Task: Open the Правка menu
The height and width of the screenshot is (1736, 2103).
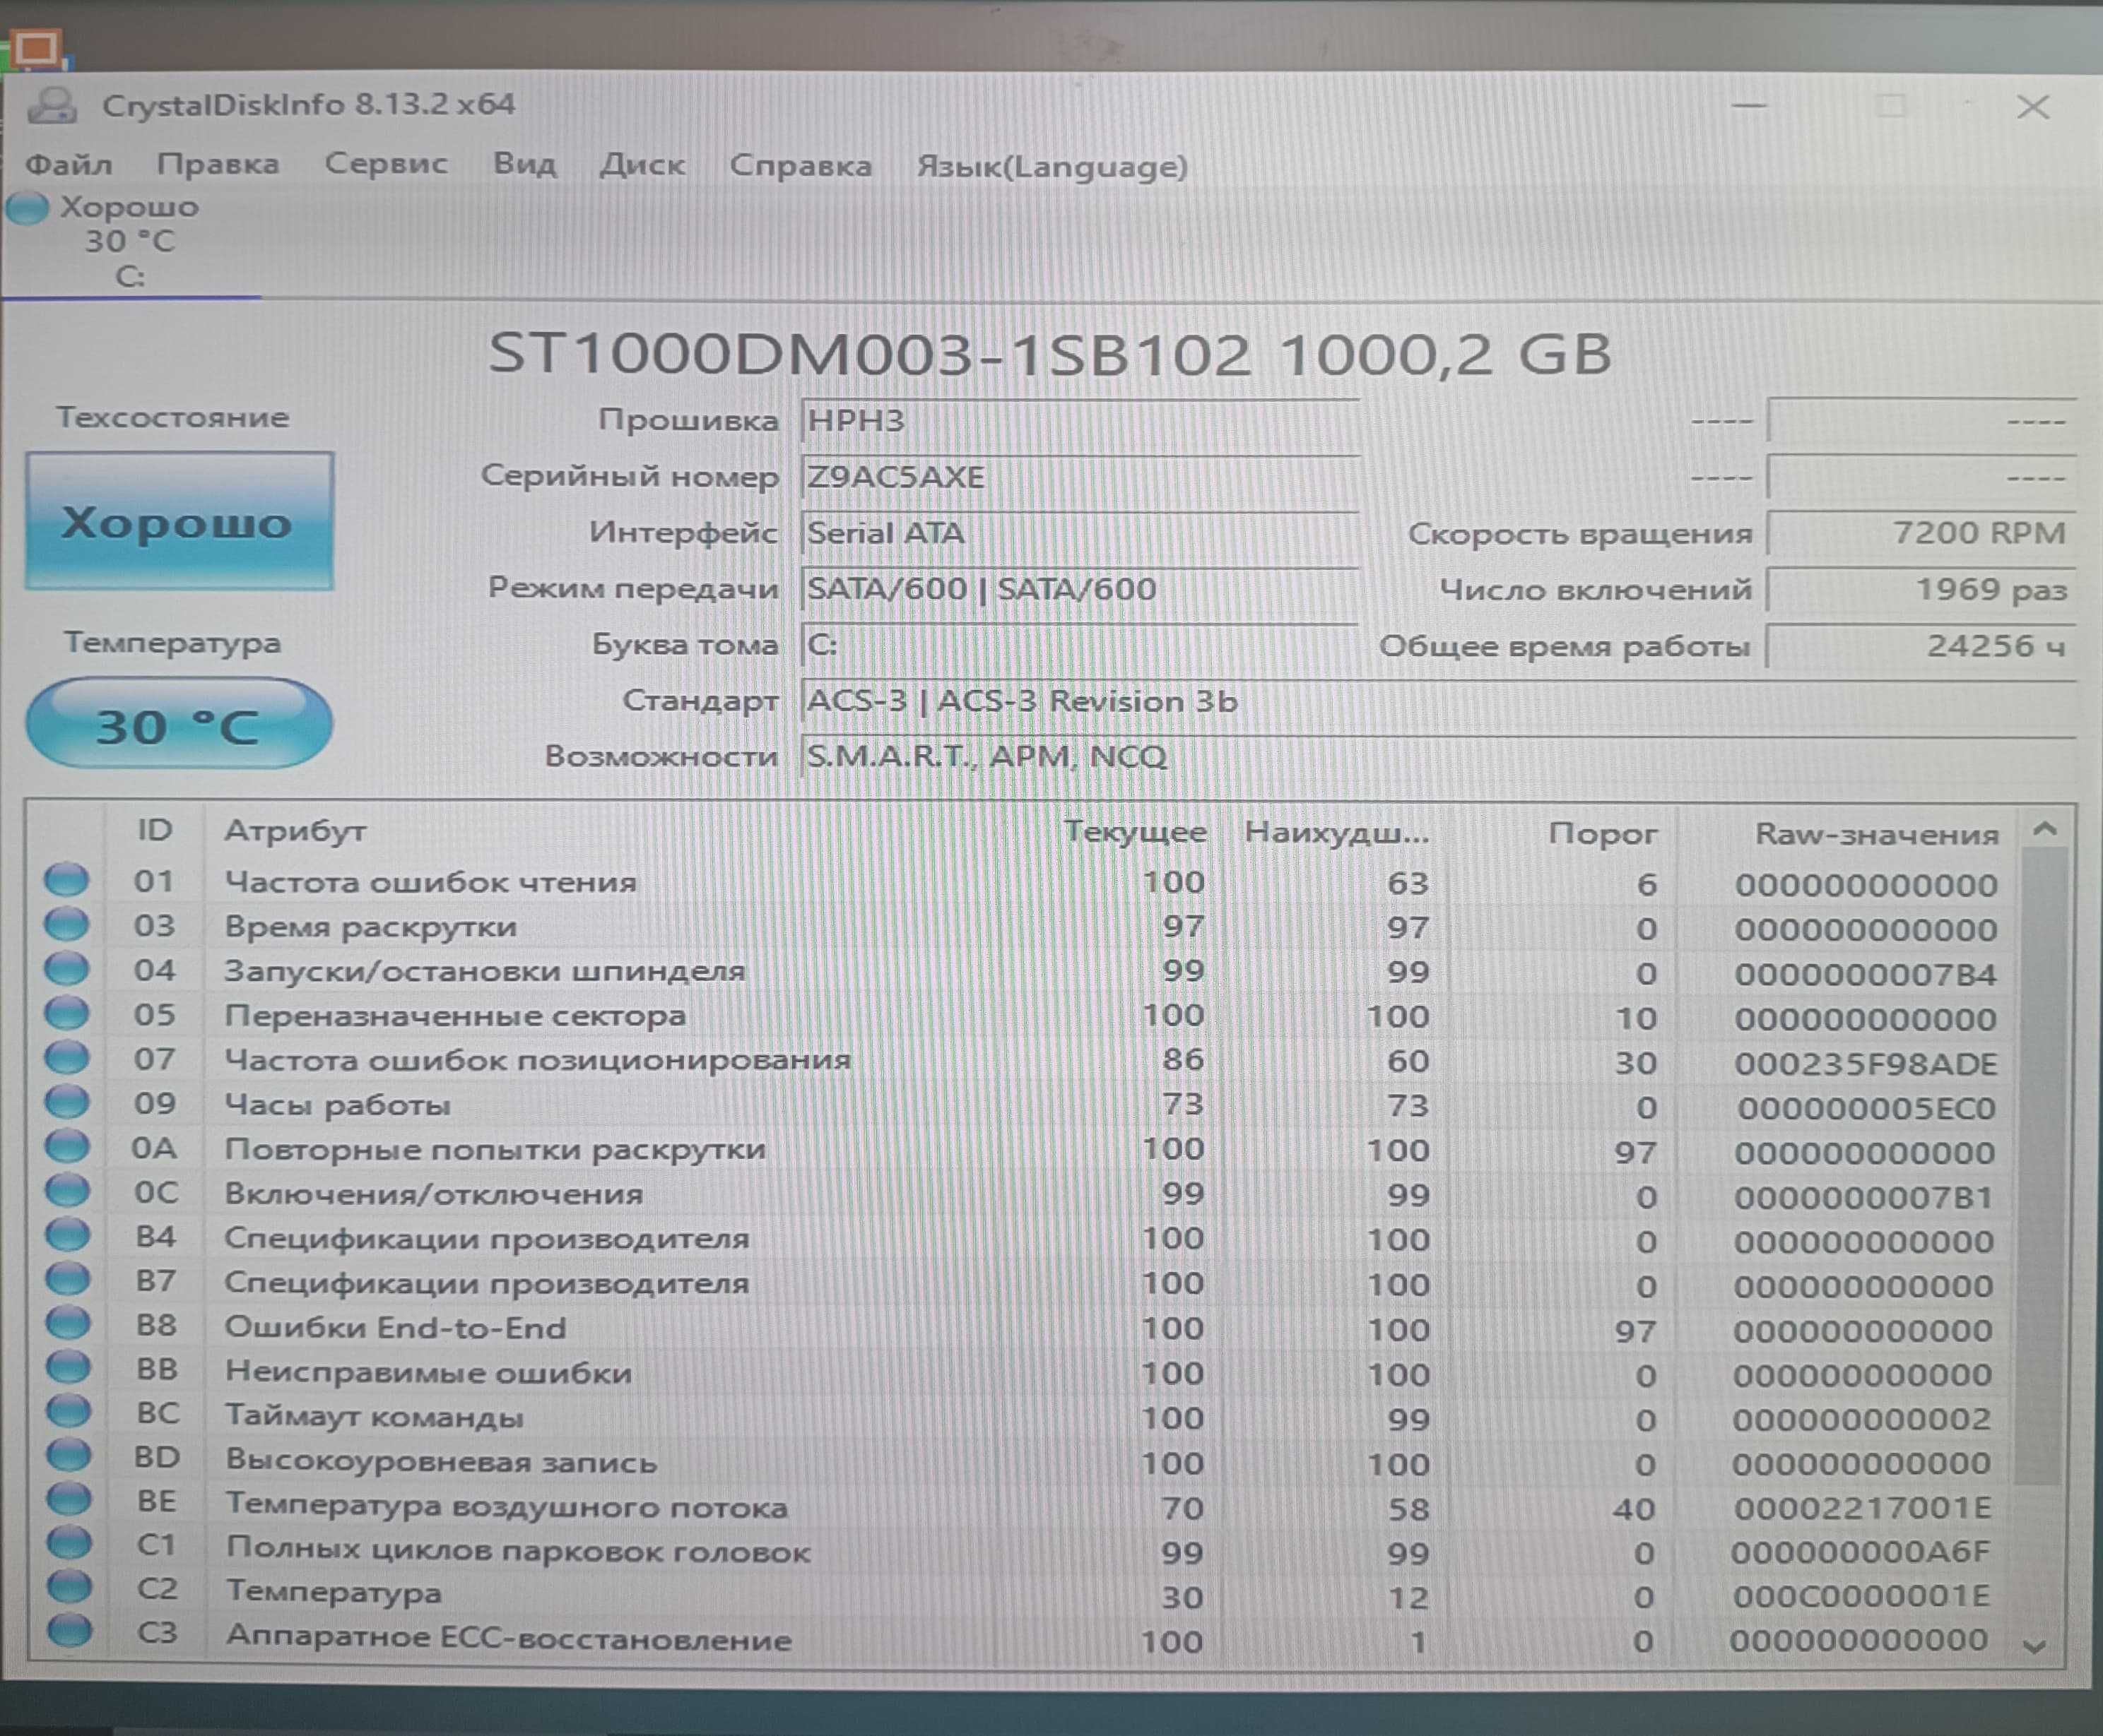Action: coord(218,164)
